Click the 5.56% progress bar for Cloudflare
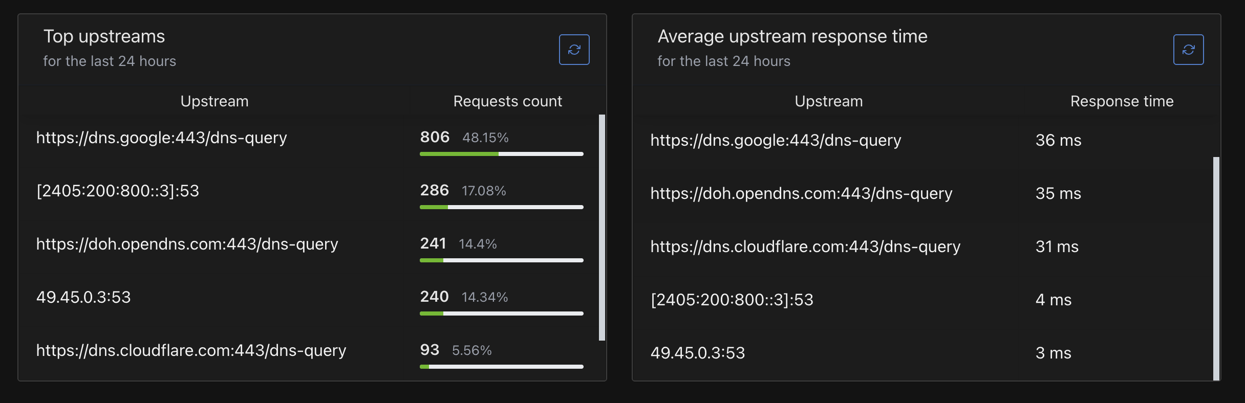Screen dimensions: 1245x403 pyautogui.click(x=501, y=367)
